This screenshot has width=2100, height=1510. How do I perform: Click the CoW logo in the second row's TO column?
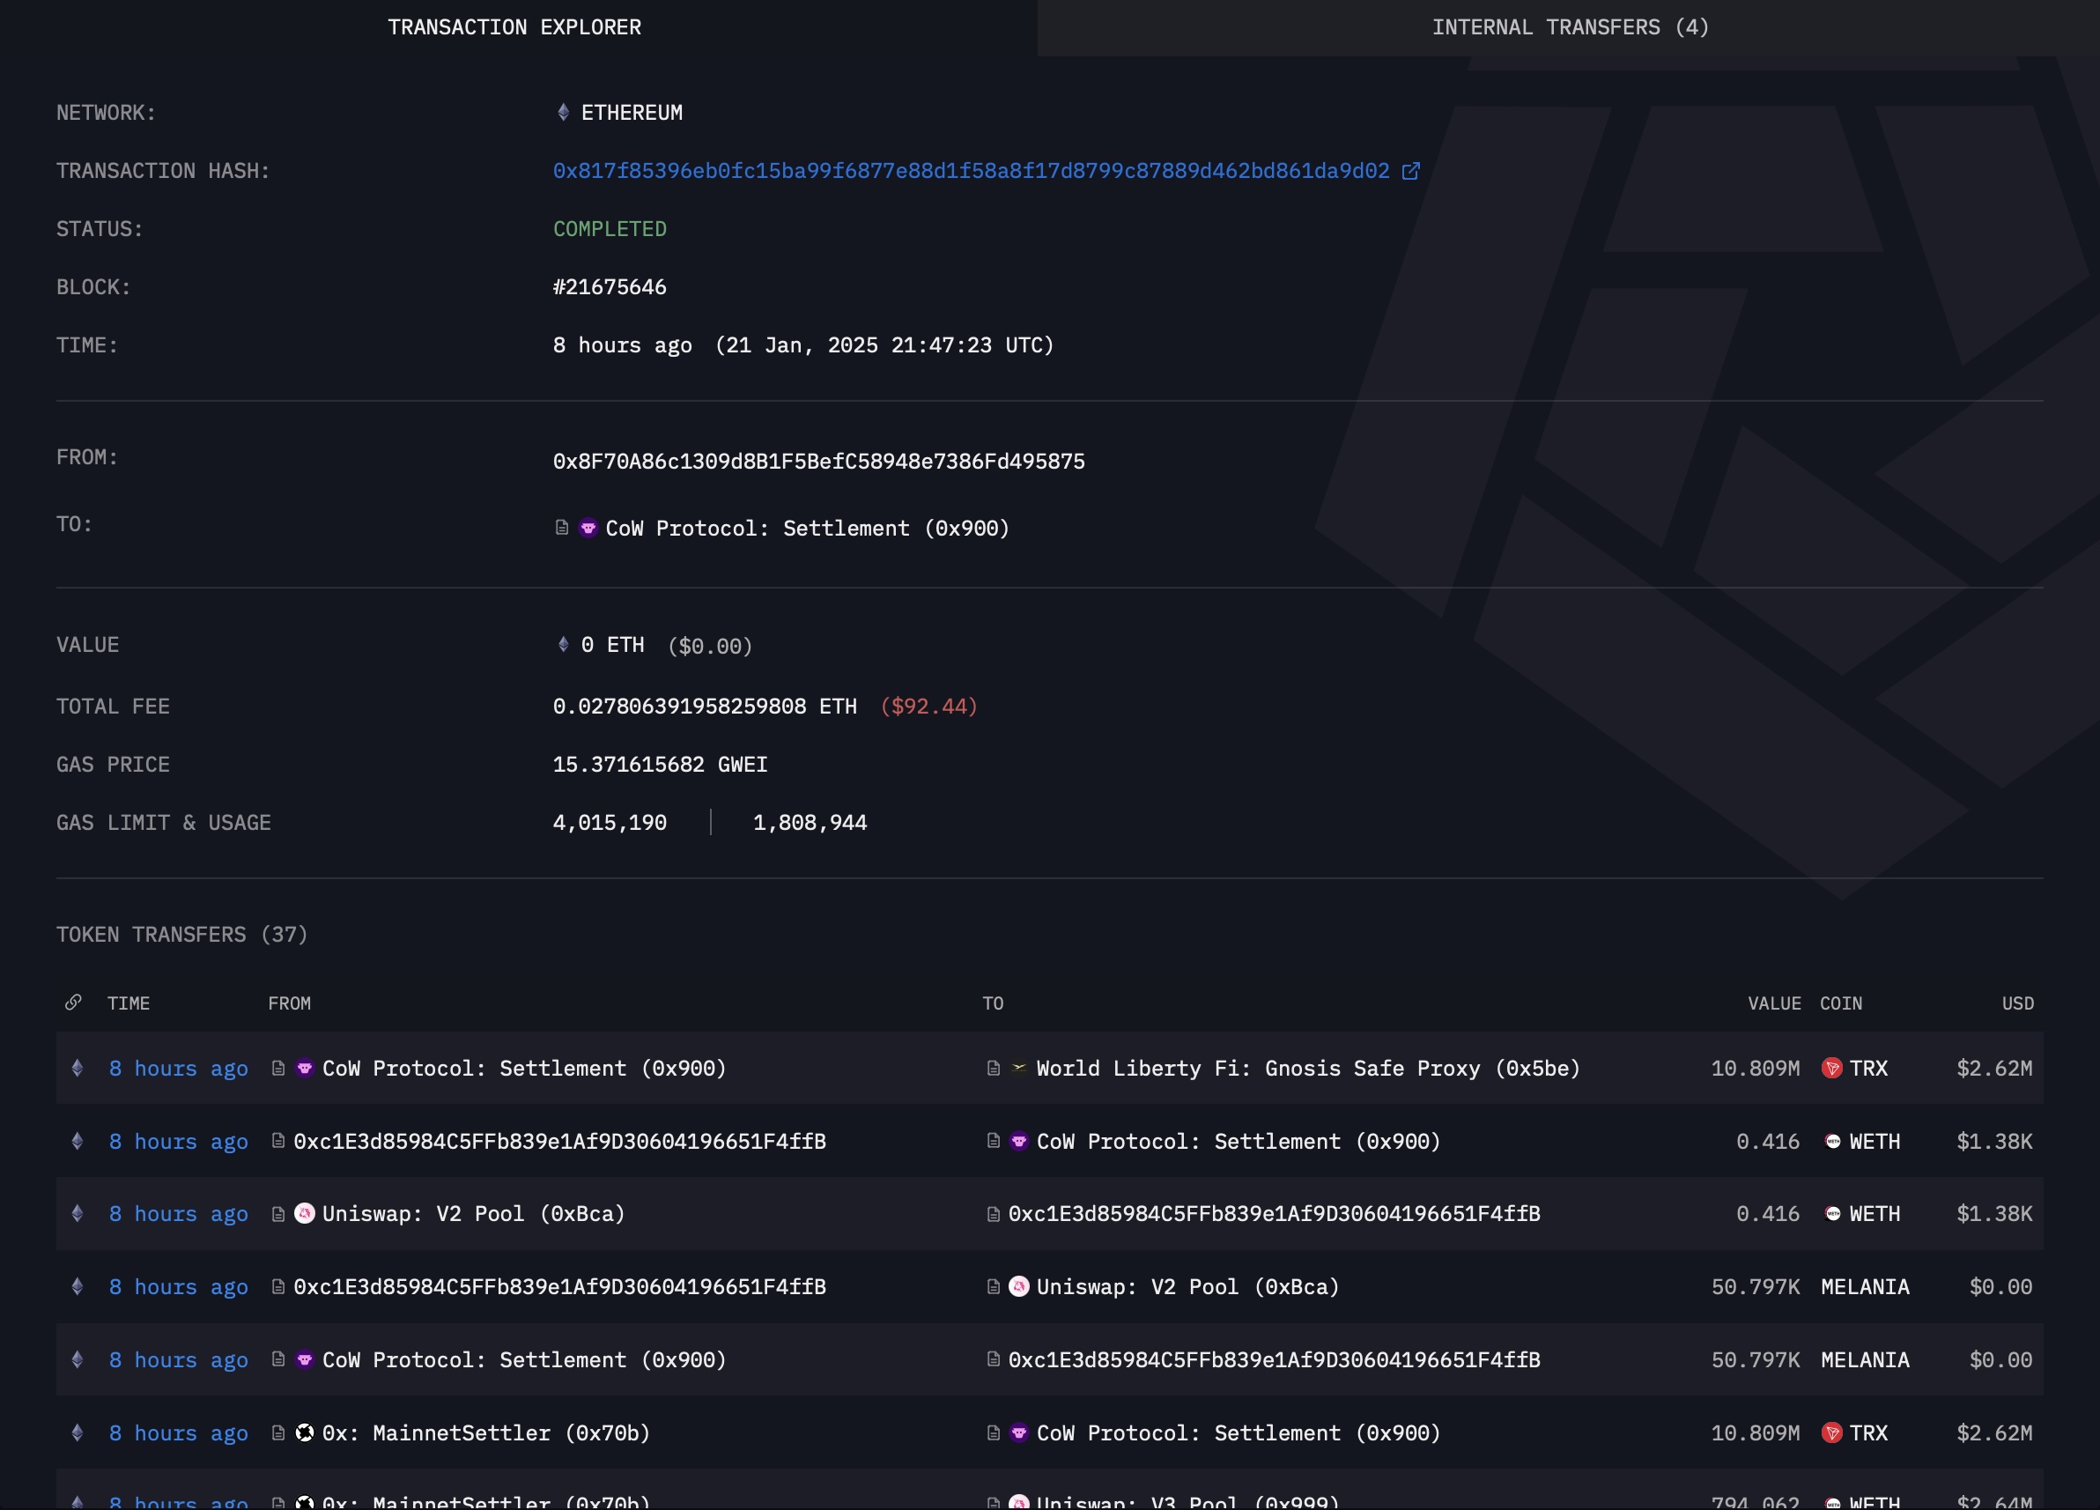click(1018, 1141)
